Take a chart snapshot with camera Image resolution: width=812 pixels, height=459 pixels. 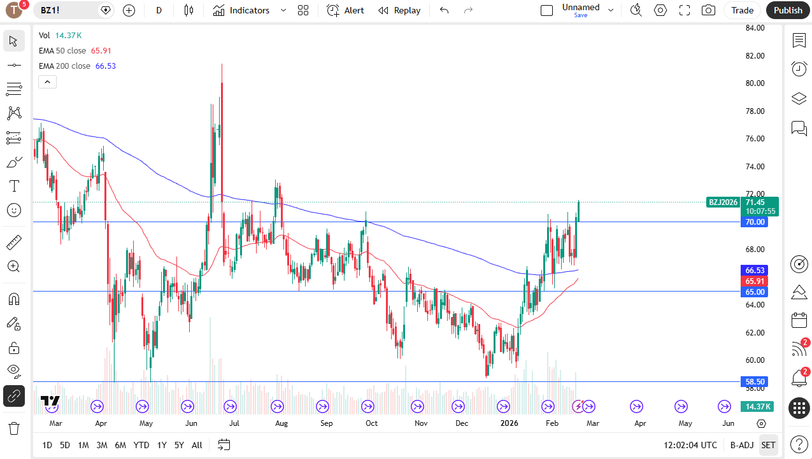[708, 10]
